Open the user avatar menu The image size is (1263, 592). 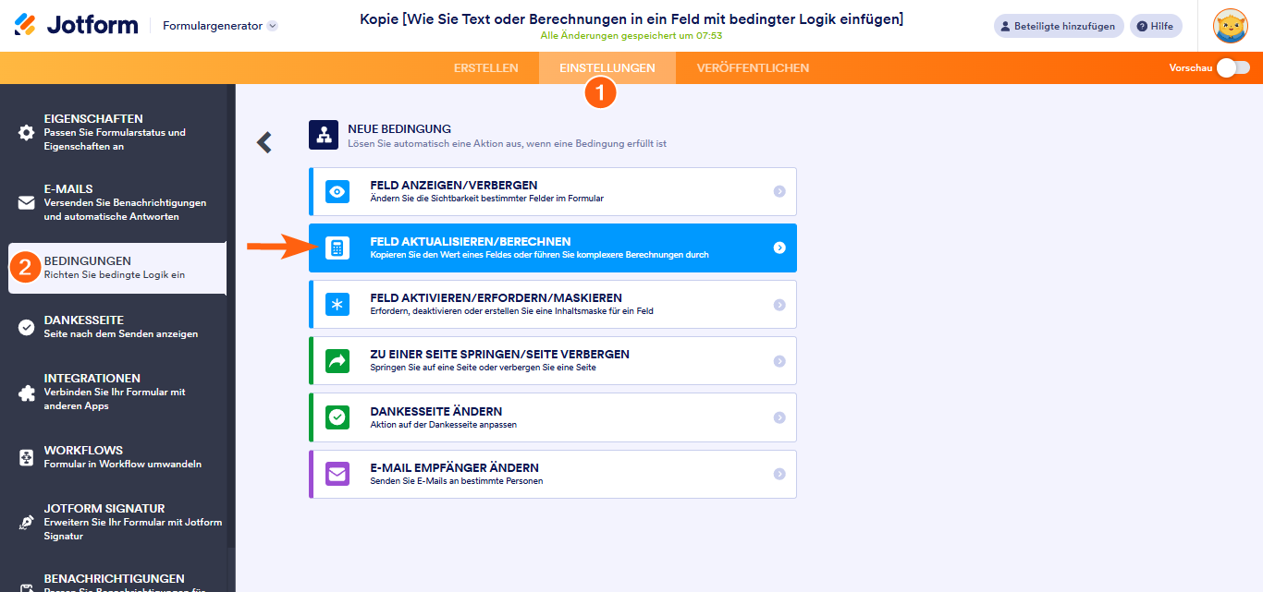1231,26
